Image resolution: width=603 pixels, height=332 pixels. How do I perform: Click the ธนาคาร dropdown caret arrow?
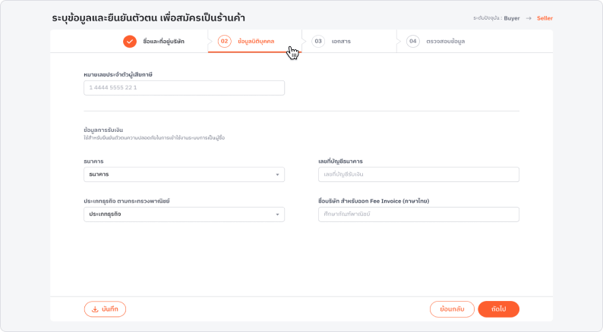tap(277, 174)
